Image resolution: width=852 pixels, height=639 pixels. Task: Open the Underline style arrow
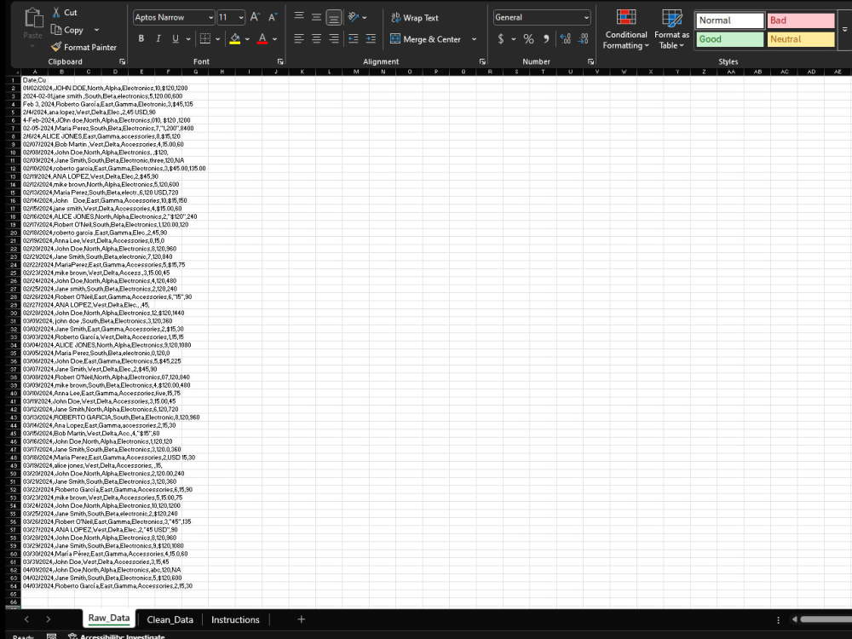click(188, 39)
